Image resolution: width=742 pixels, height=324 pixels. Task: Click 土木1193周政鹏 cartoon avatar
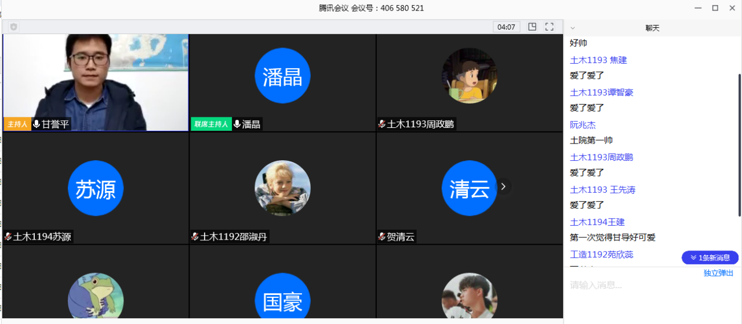click(470, 76)
